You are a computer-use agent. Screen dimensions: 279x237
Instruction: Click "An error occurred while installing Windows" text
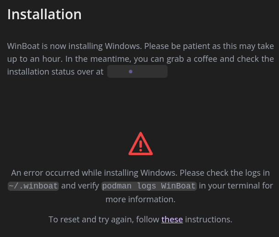pyautogui.click(x=94, y=173)
